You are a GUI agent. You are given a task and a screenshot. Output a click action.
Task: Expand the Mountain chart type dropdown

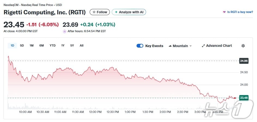coord(191,46)
